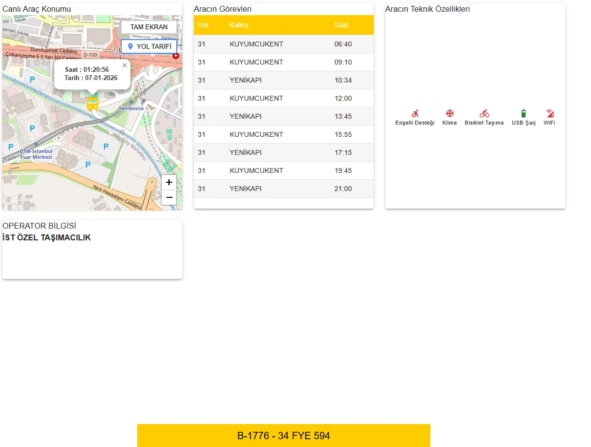Click the USB Şarj battery icon
This screenshot has height=447, width=591.
tap(524, 113)
